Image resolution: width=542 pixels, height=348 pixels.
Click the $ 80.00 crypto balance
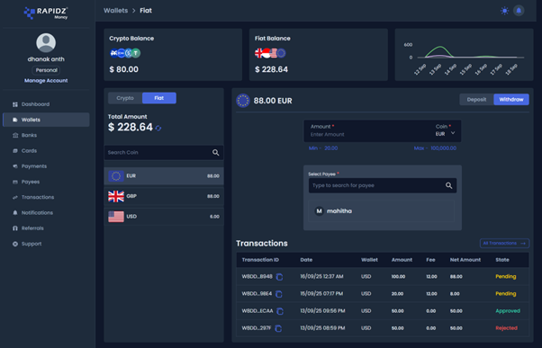[123, 69]
